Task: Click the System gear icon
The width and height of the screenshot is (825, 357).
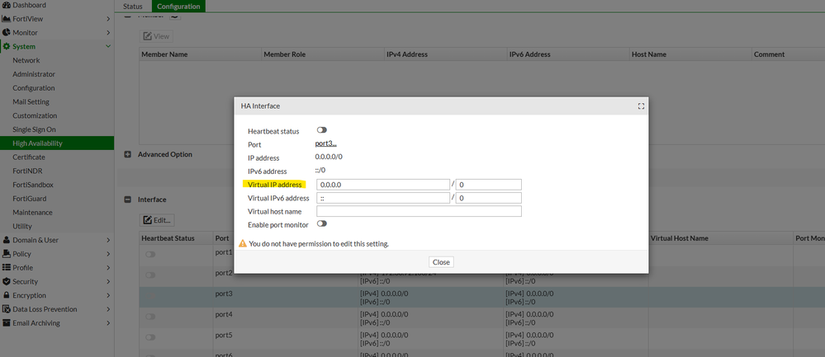Action: pos(7,46)
